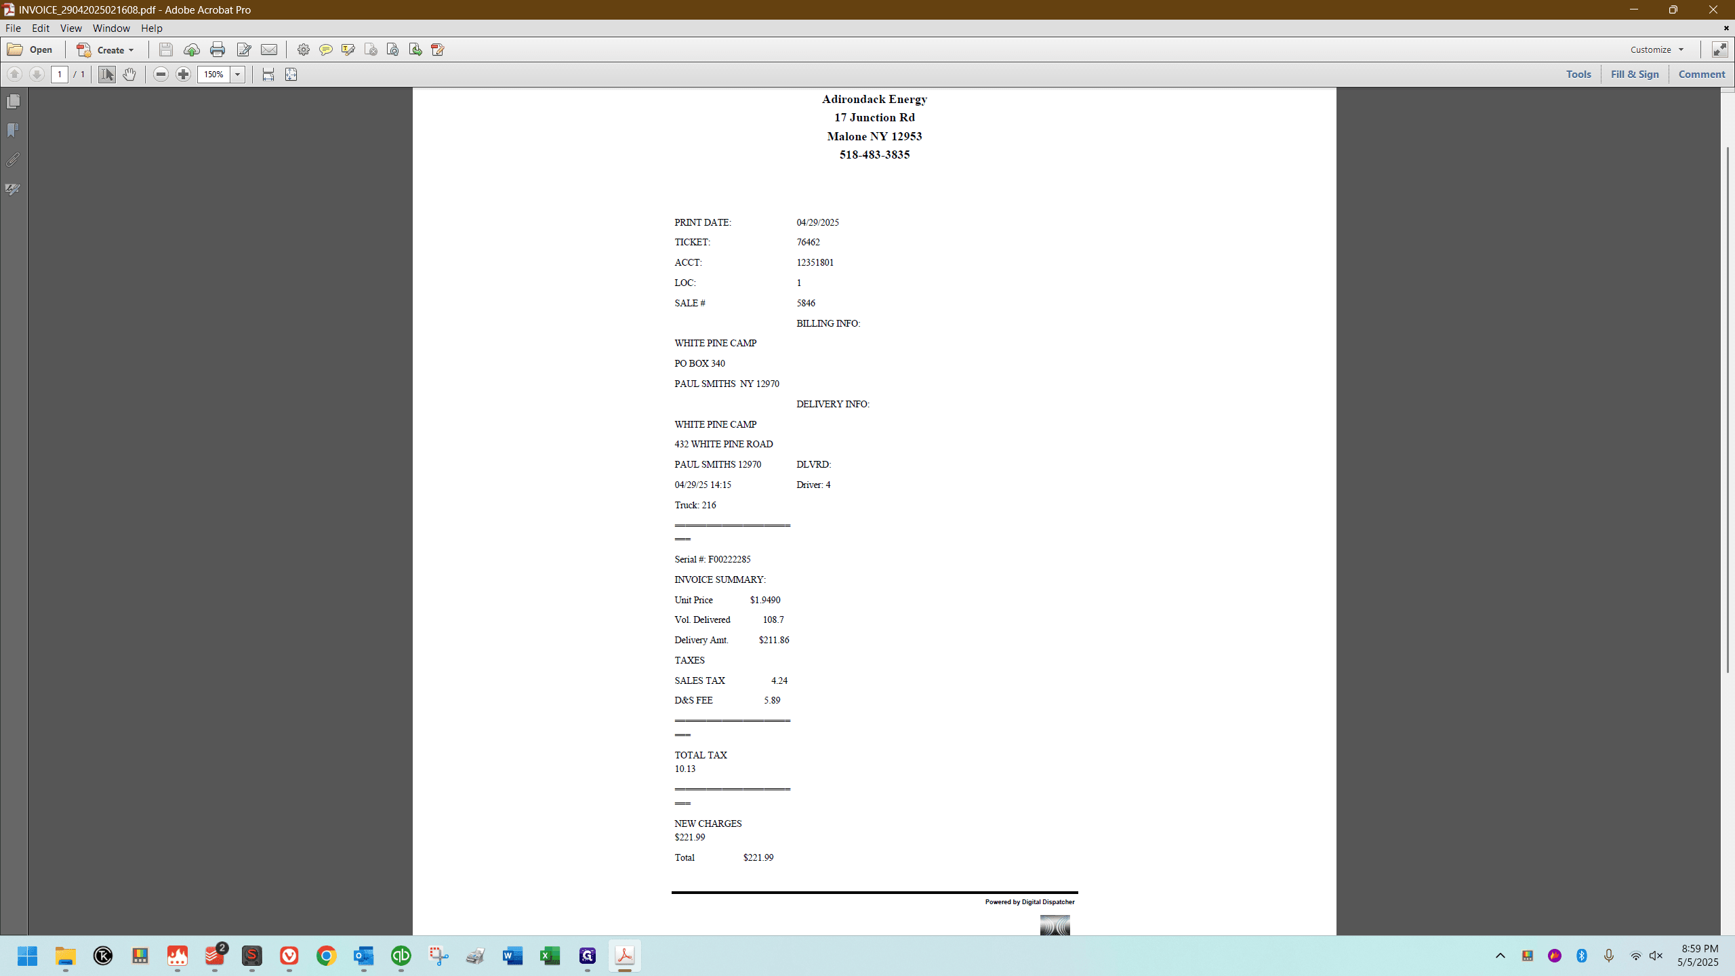Zoom out with the minus button
This screenshot has height=976, width=1735.
point(161,75)
